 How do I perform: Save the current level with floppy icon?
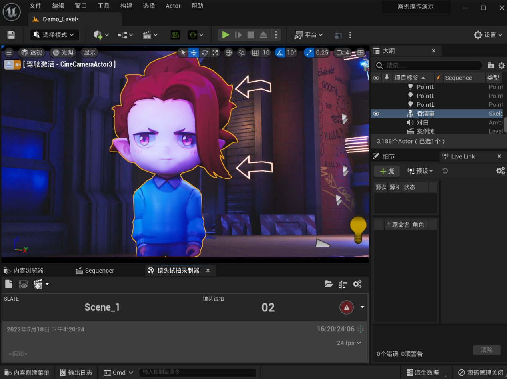11,35
